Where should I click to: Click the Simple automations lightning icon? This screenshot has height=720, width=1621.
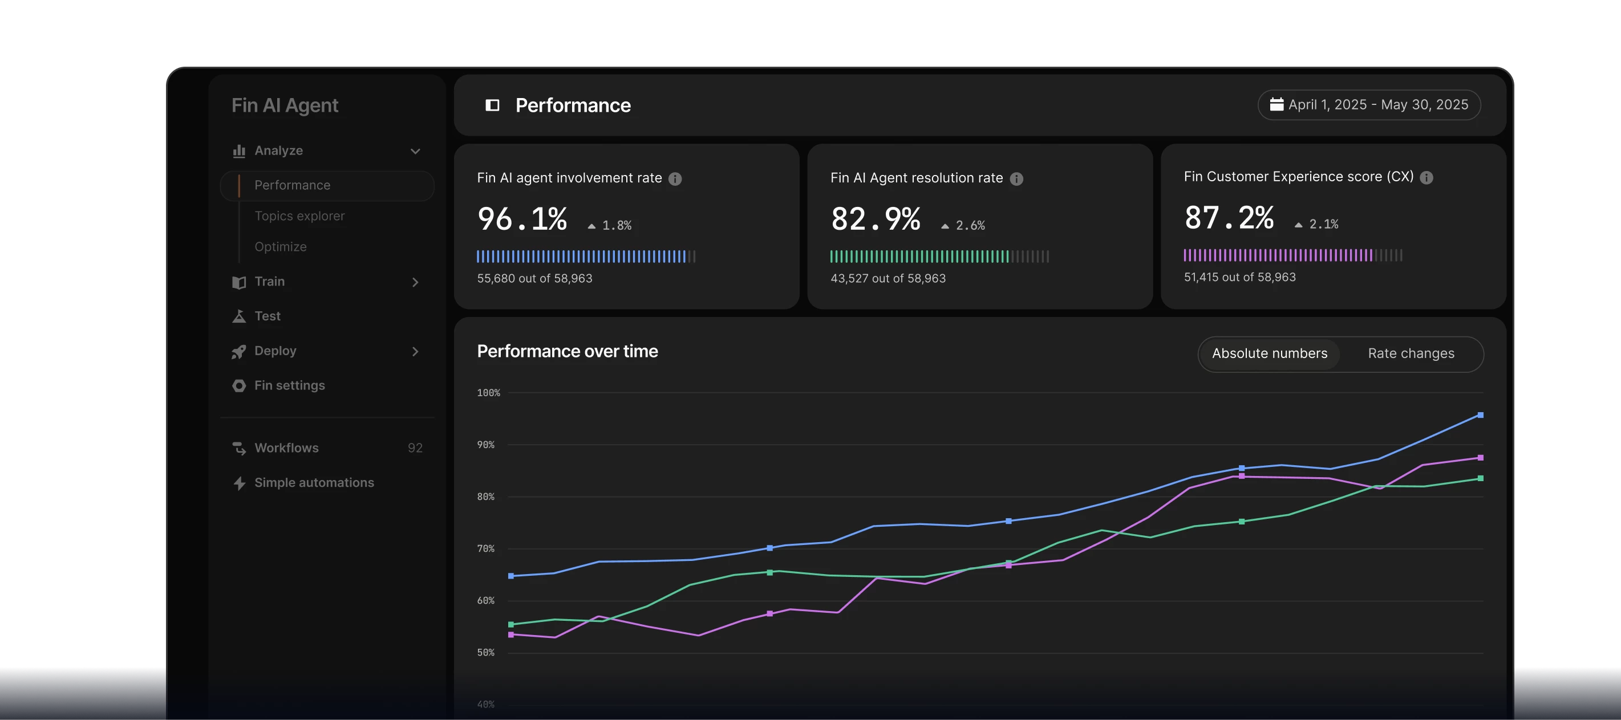click(238, 483)
